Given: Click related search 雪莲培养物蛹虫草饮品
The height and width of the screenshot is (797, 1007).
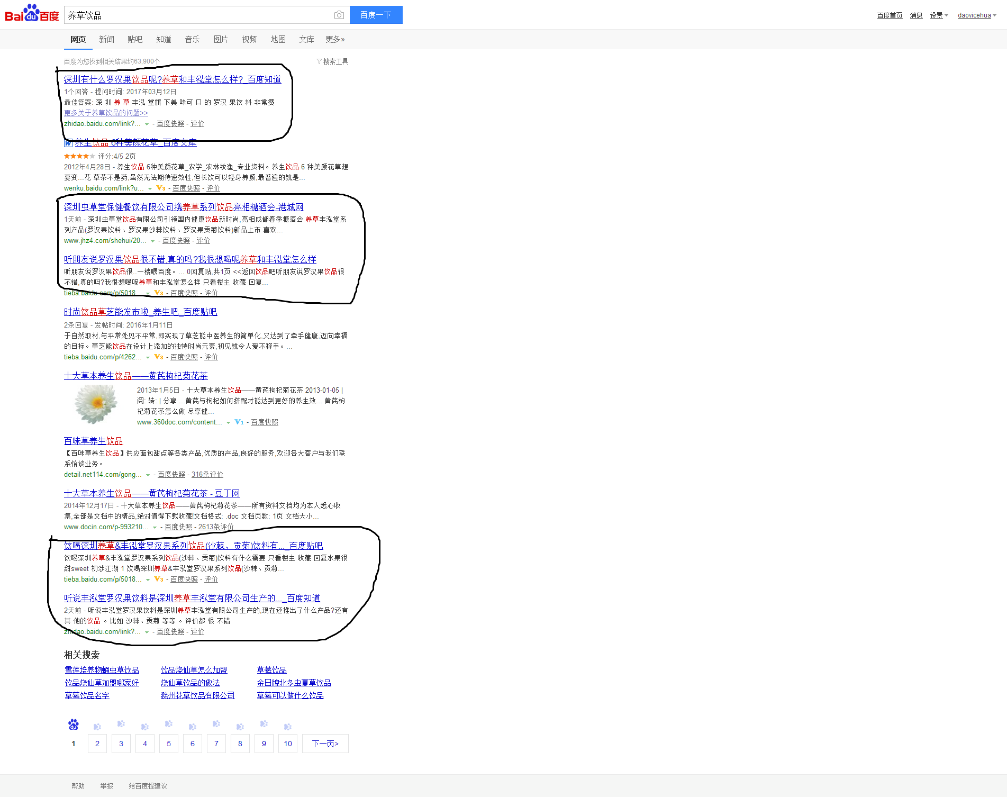Looking at the screenshot, I should pos(102,670).
